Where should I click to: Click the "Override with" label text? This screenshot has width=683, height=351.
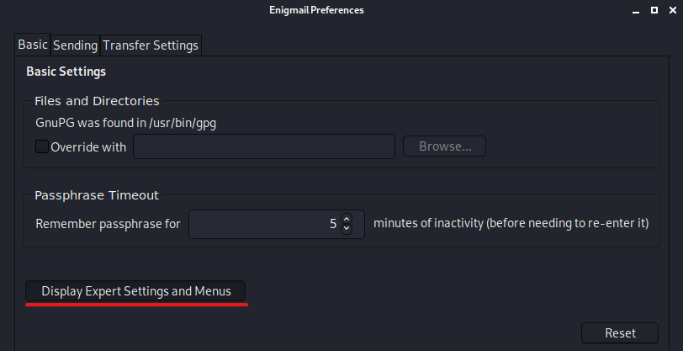[88, 147]
